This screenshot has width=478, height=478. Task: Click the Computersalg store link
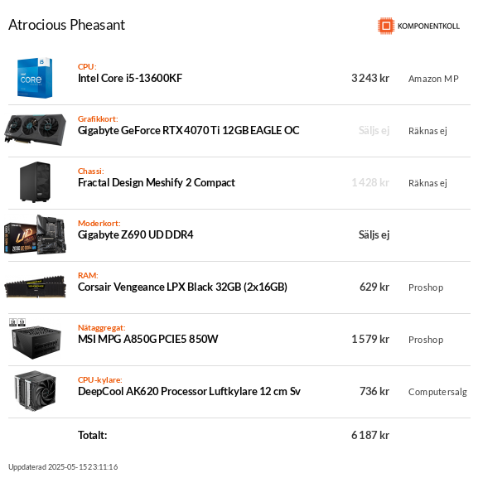pyautogui.click(x=437, y=392)
